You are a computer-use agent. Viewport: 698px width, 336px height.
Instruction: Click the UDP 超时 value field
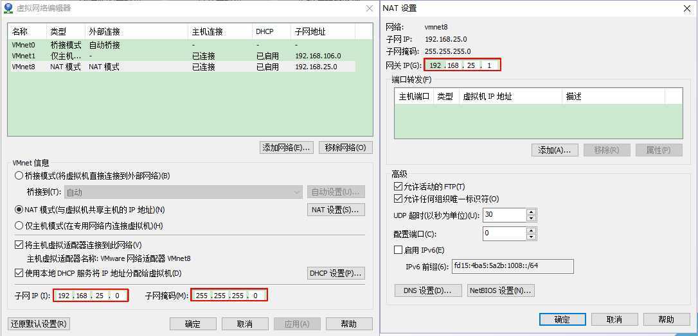tap(505, 215)
